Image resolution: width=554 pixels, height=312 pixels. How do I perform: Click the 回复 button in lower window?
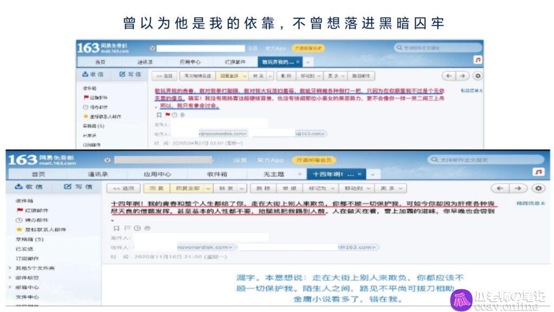pos(156,189)
